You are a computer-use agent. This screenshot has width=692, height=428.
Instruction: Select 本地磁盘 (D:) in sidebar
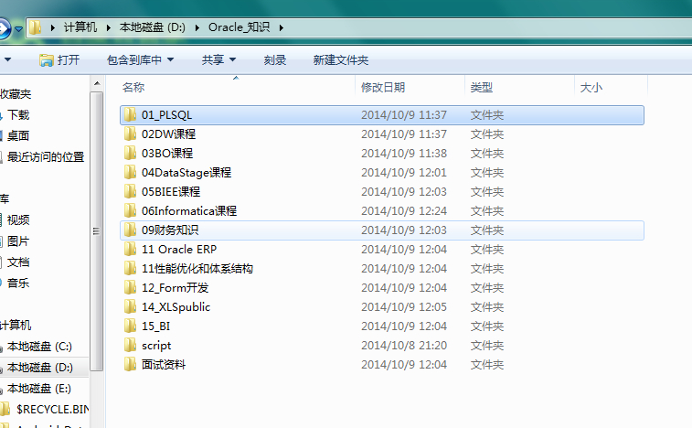[39, 368]
